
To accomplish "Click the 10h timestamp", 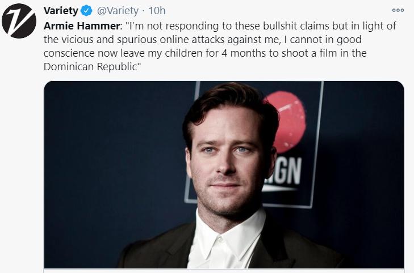I will [157, 12].
